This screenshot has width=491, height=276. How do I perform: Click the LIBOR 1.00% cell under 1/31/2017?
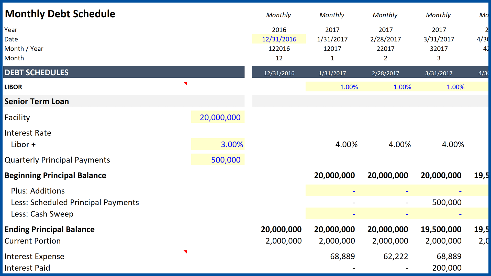(x=349, y=87)
